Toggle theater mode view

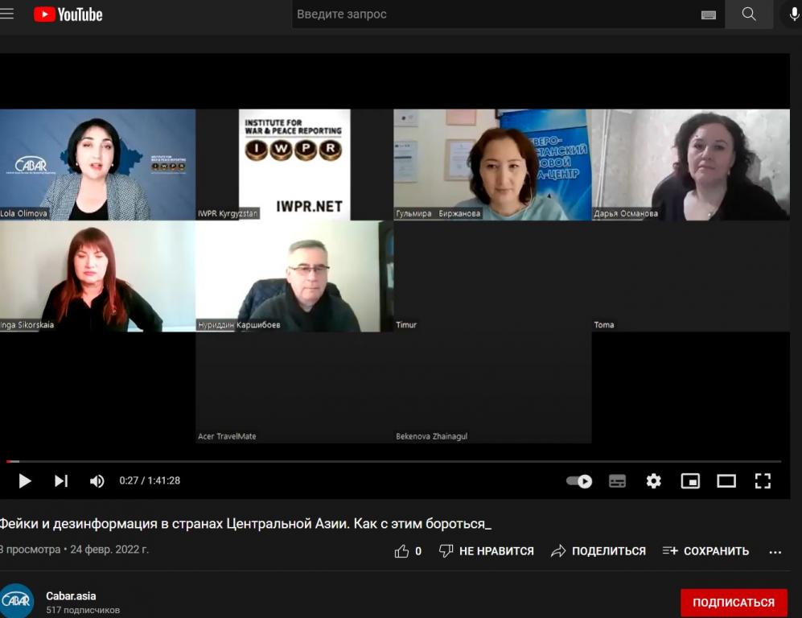pos(726,481)
